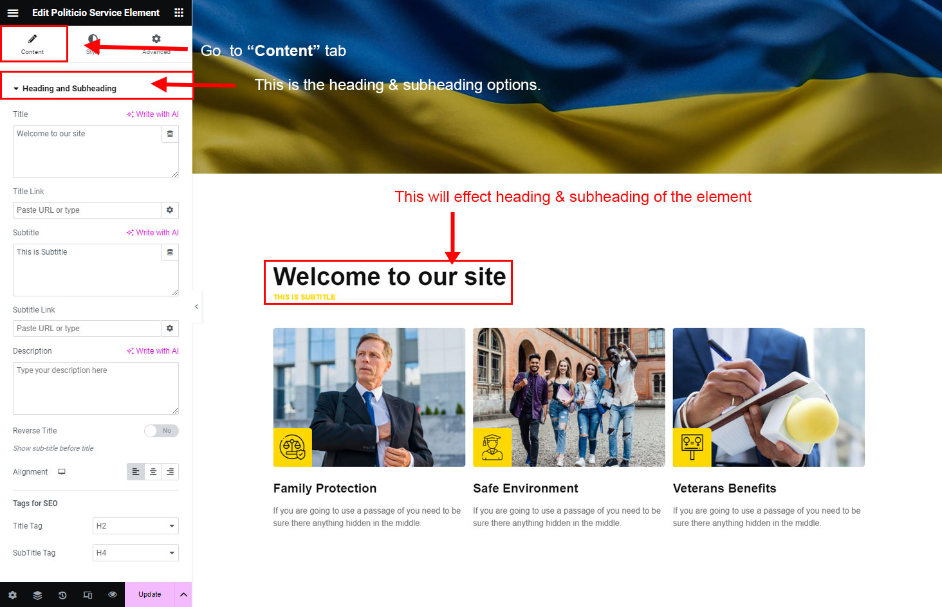Open the Title Tag dropdown

(136, 526)
